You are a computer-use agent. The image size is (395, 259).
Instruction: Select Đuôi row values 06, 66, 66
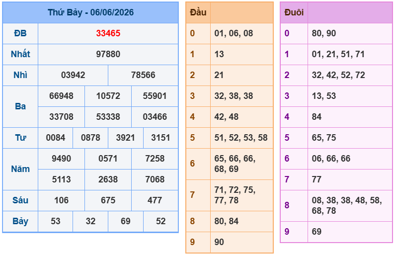331,159
